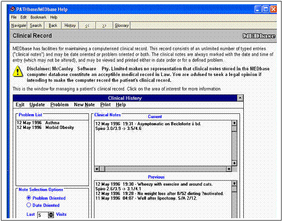Viewport: 283px width, 222px height.
Task: Click the Search toolbar button
Action: (x=36, y=26)
